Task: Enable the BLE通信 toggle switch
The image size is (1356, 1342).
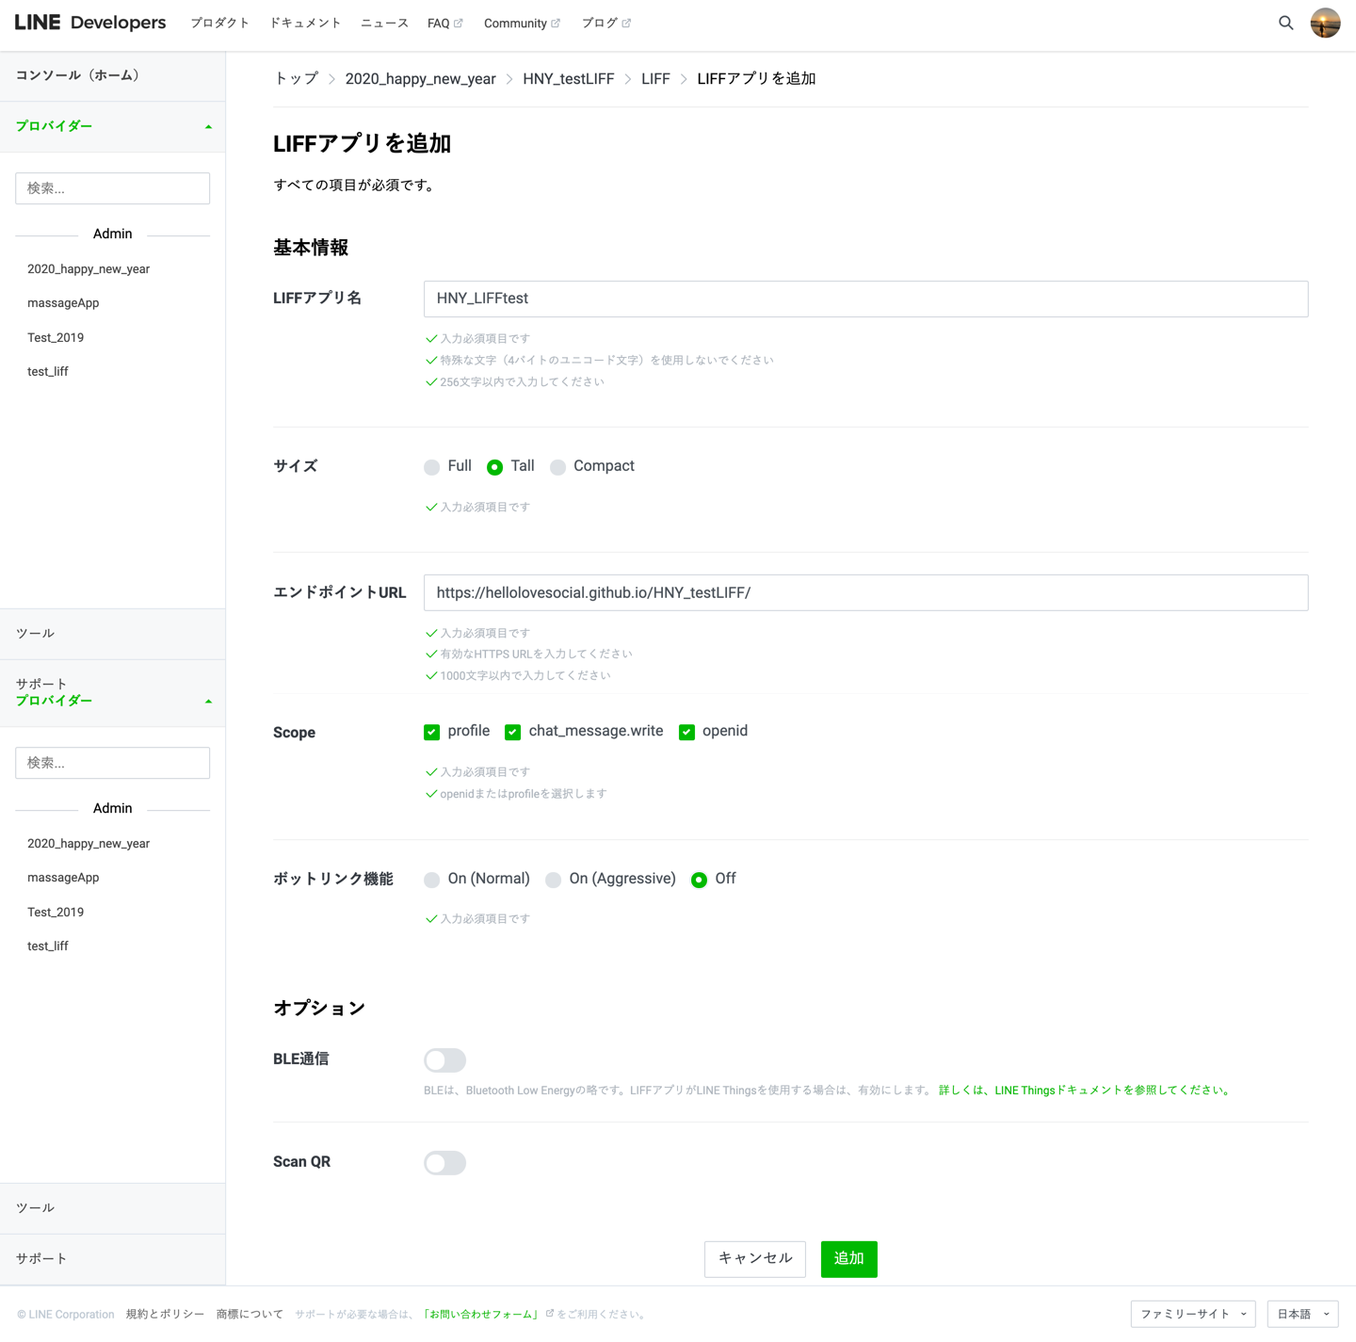Action: click(444, 1060)
